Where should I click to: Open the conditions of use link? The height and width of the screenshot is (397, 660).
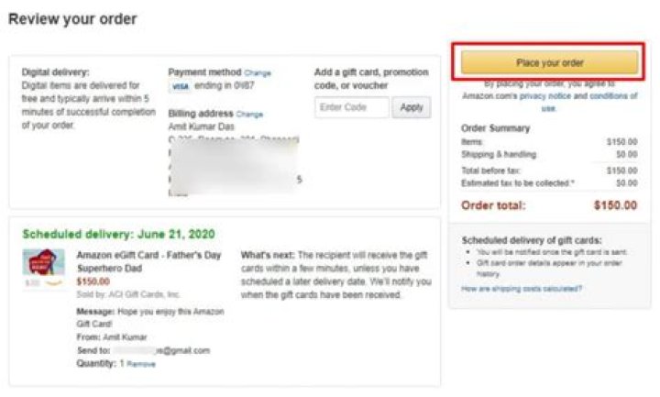point(612,95)
